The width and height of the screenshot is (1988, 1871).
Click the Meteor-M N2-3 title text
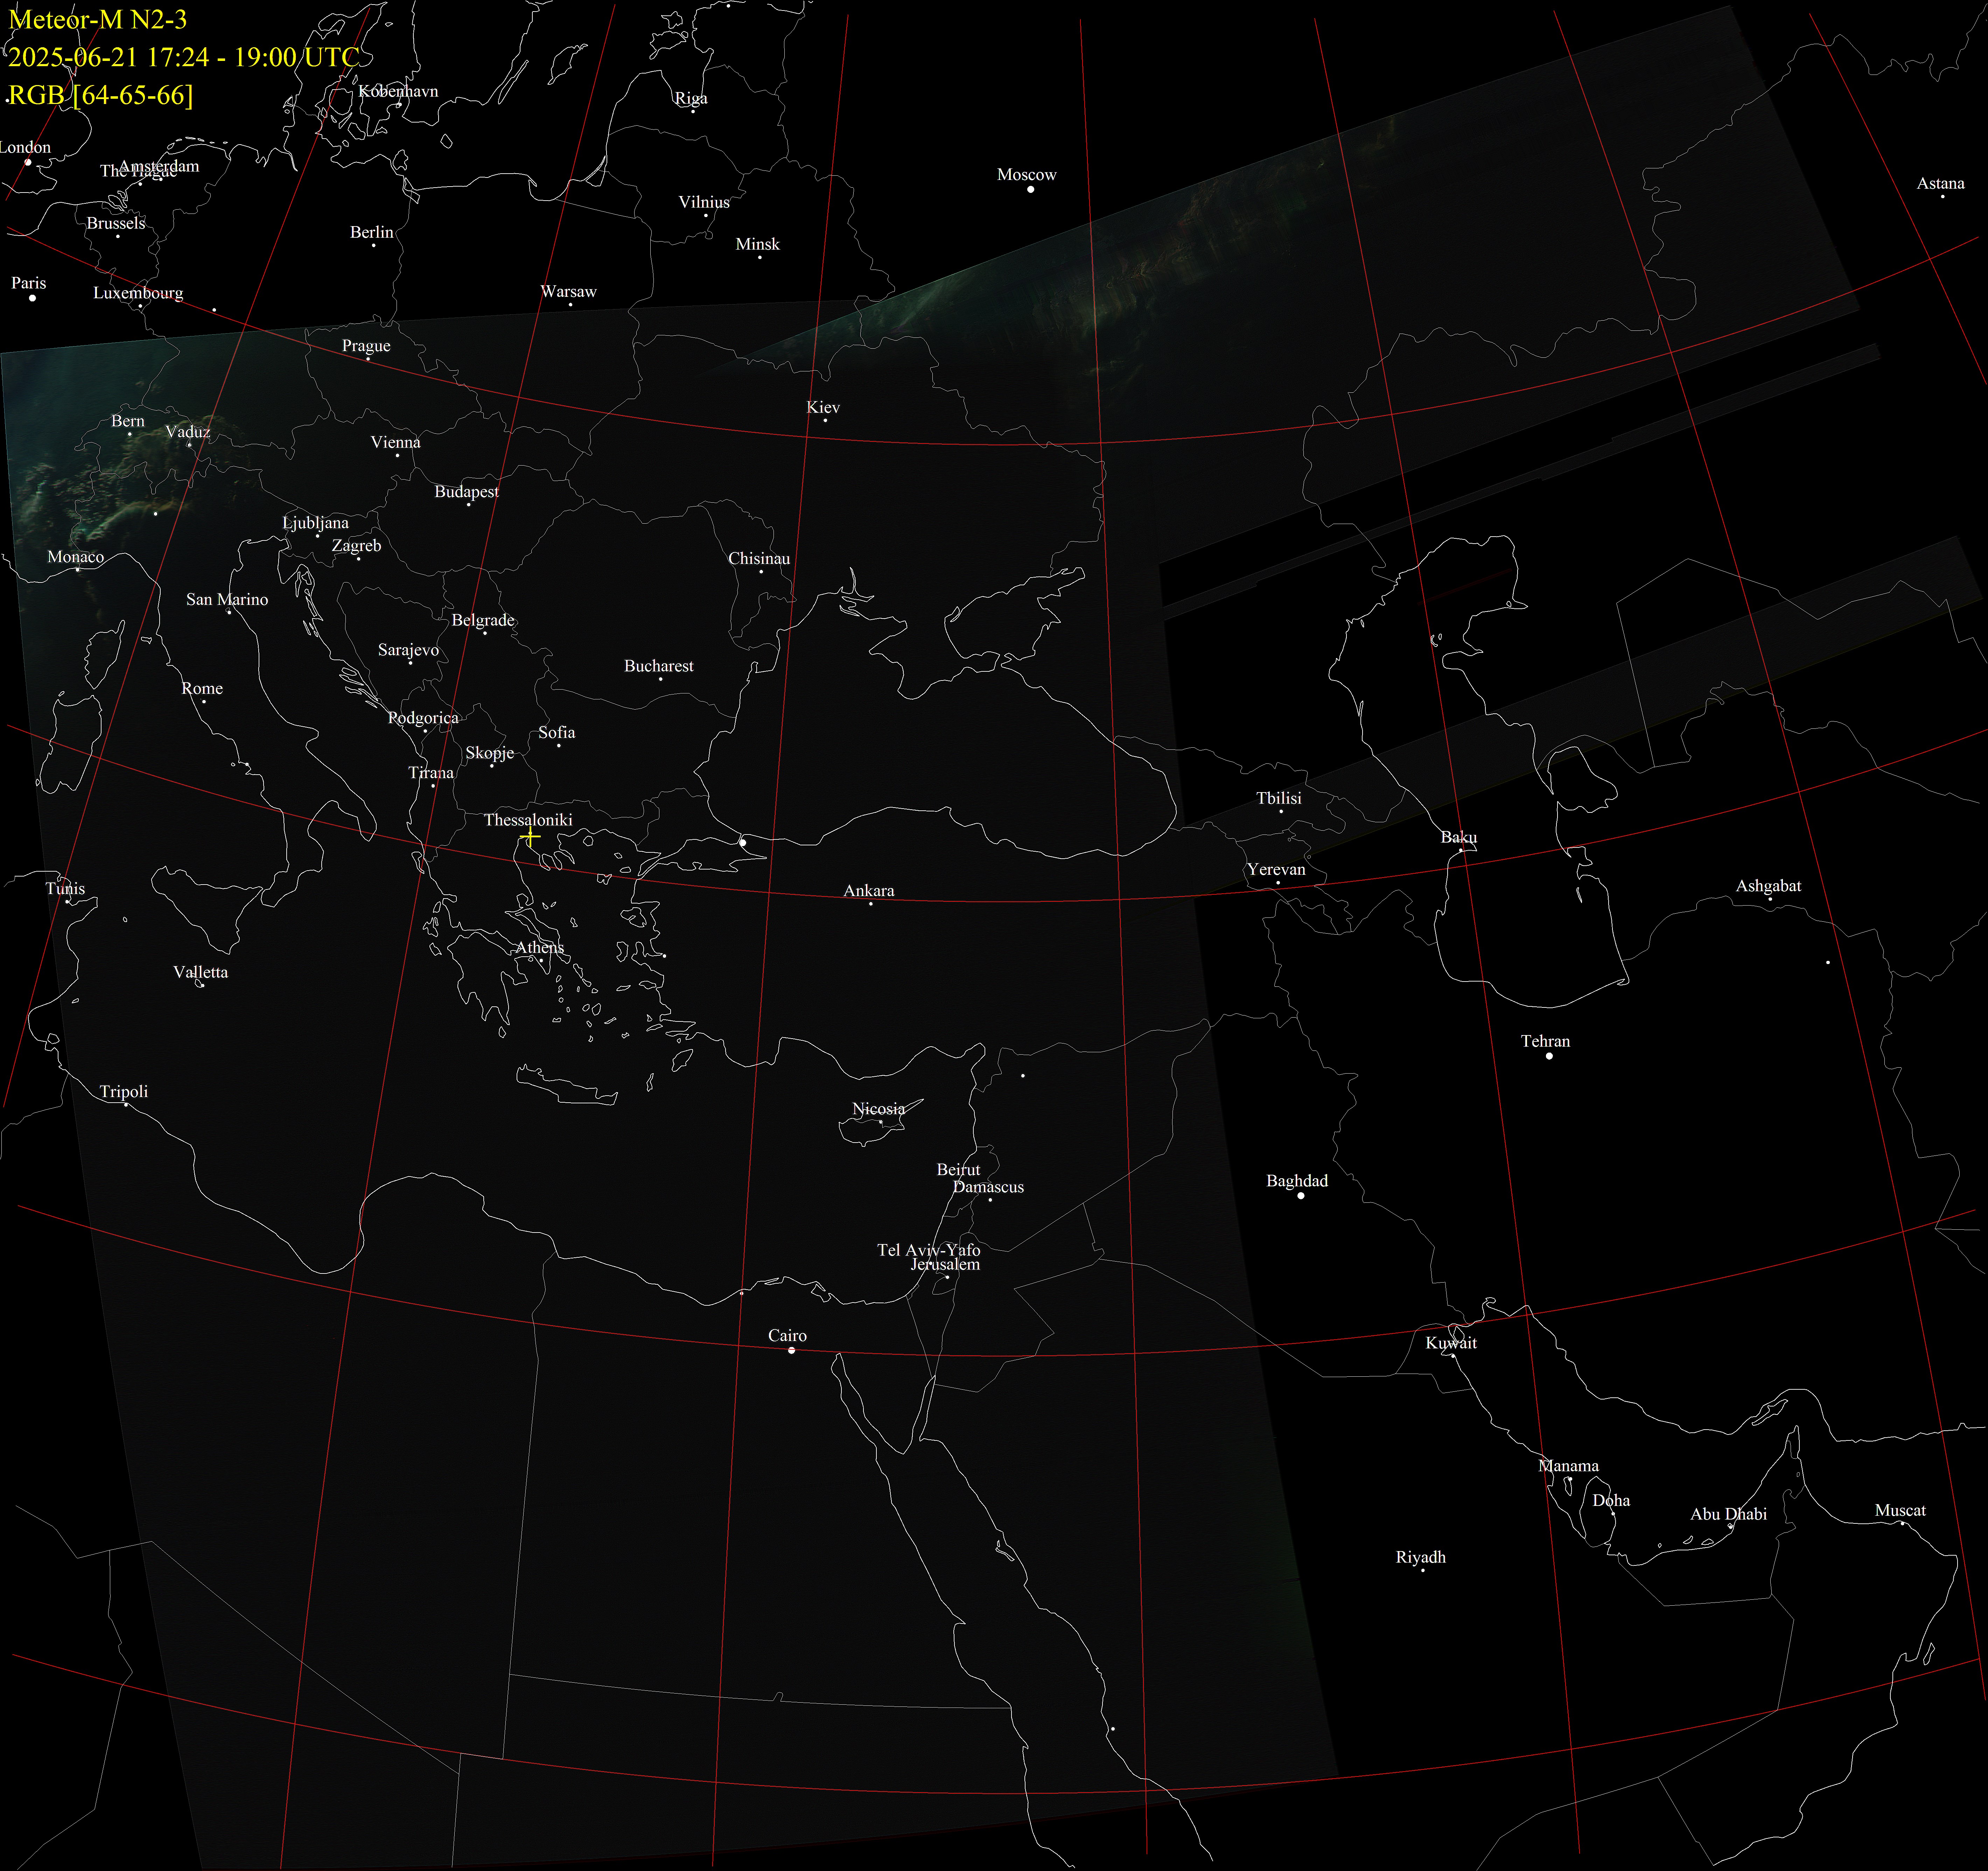pyautogui.click(x=98, y=20)
